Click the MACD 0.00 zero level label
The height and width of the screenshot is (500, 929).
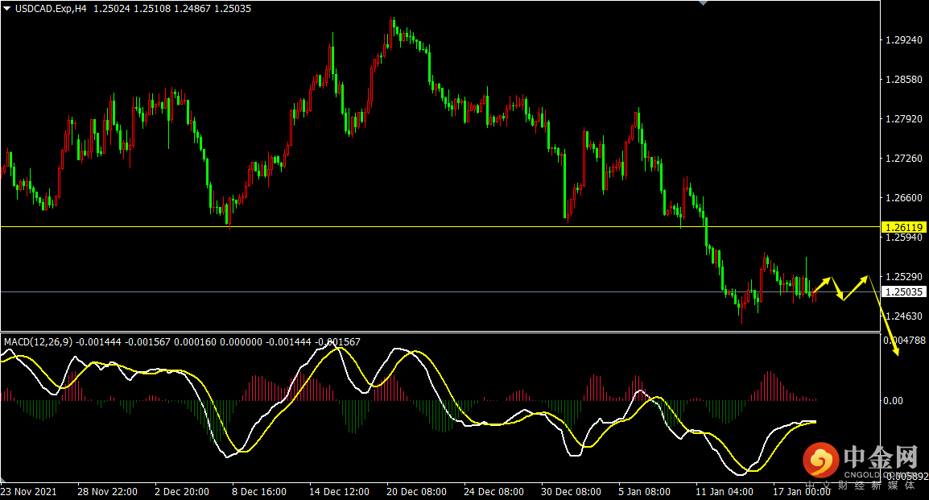coord(894,400)
